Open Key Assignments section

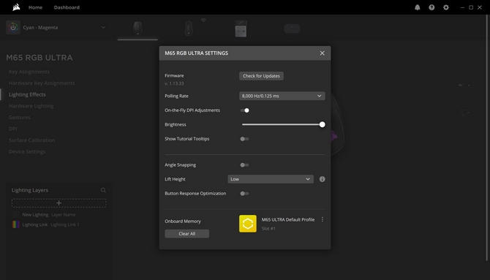pyautogui.click(x=29, y=72)
